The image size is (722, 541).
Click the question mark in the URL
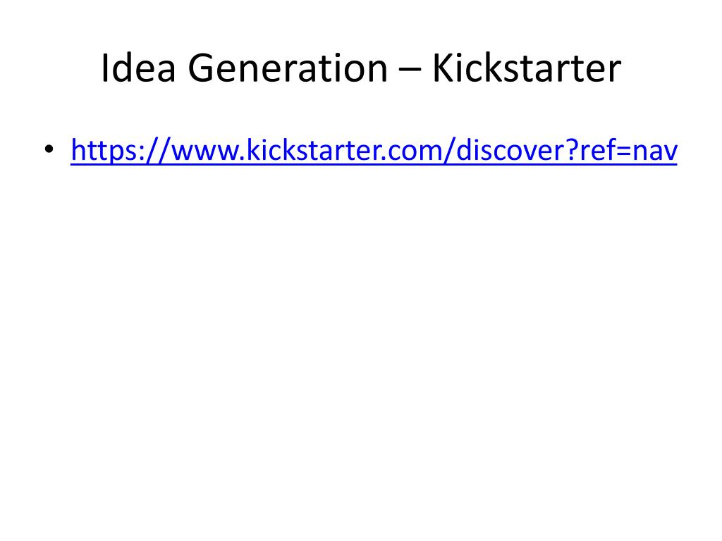(573, 151)
